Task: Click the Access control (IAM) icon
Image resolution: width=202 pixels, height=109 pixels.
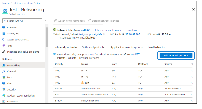Action: [4, 40]
